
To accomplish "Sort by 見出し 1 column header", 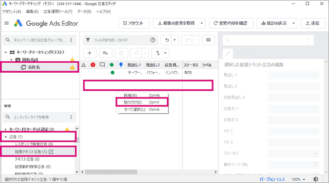I will pos(135,65).
